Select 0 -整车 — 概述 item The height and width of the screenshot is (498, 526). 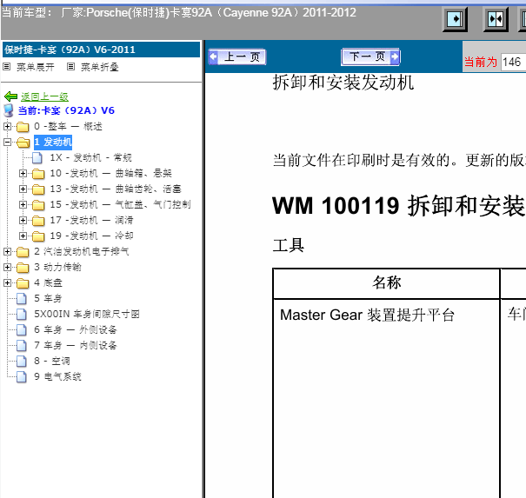(68, 126)
